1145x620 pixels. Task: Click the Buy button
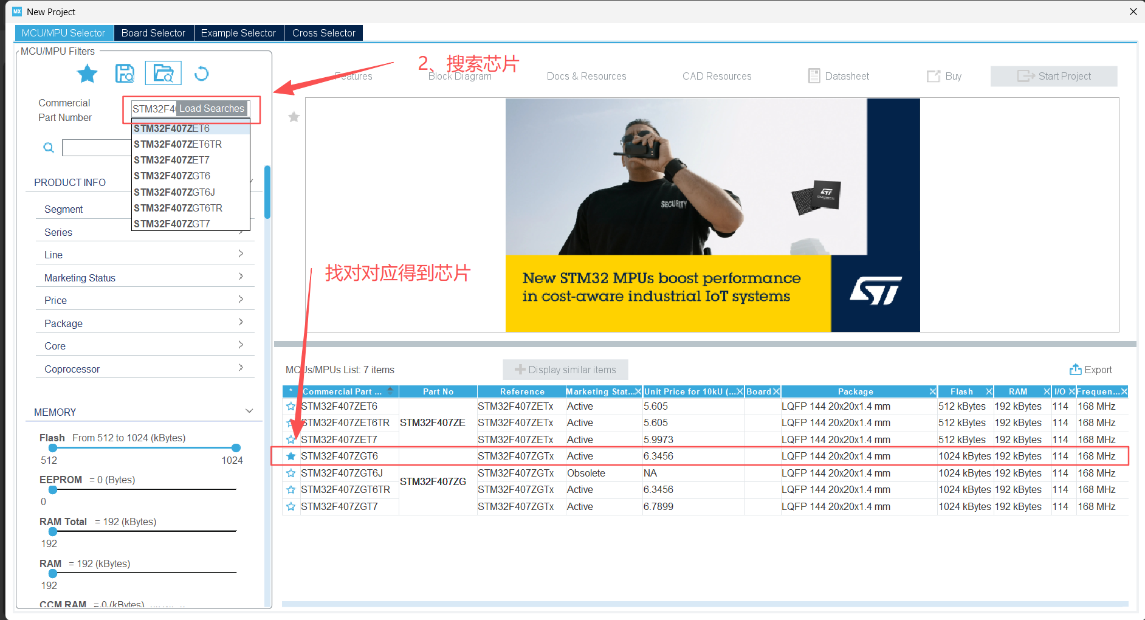[x=944, y=76]
